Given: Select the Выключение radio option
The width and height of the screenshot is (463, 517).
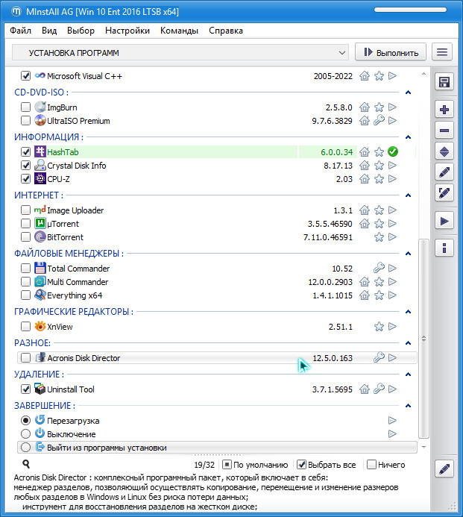Looking at the screenshot, I should [x=26, y=434].
